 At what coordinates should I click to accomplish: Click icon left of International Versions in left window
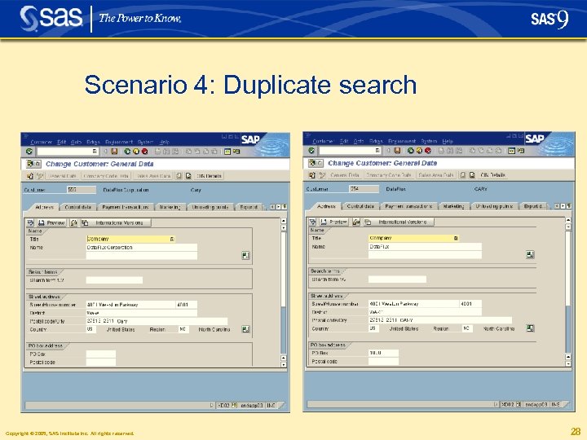pos(85,223)
